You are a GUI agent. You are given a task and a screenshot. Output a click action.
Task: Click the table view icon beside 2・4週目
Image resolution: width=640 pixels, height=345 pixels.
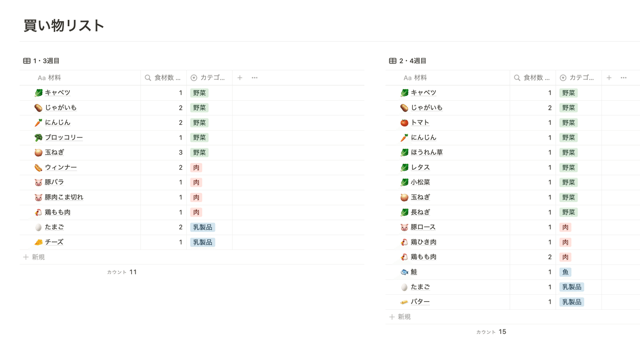(393, 61)
